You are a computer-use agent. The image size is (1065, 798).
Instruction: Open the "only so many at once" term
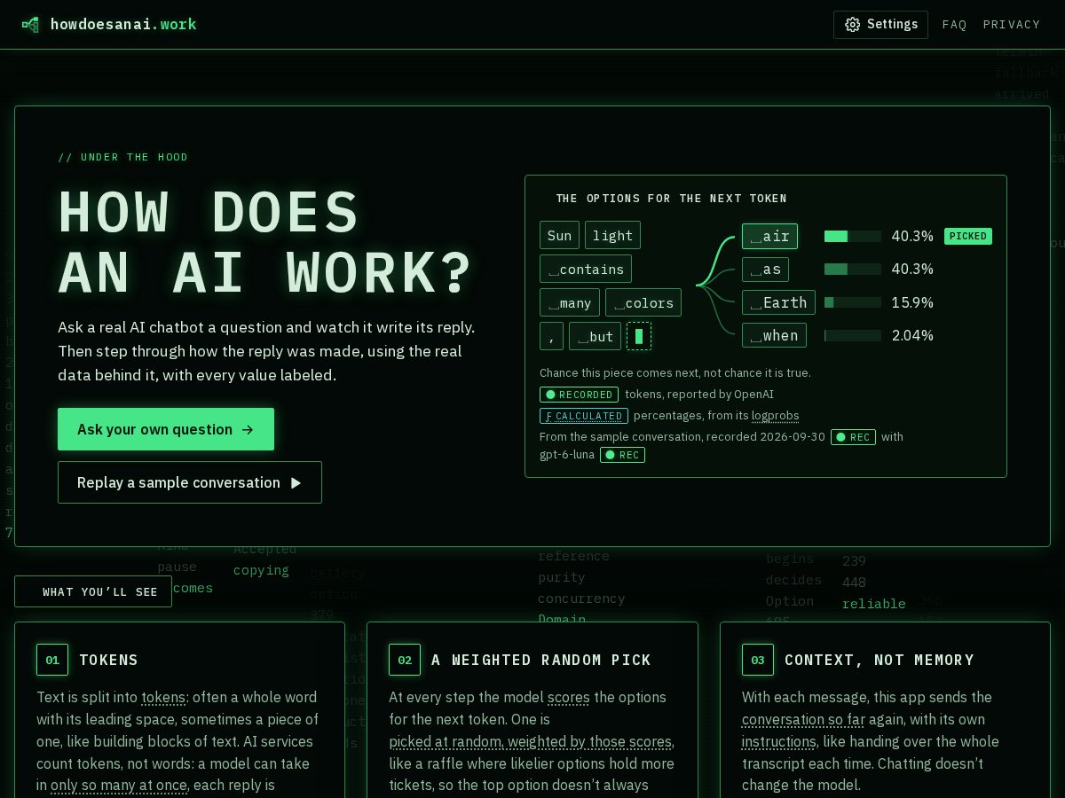point(119,786)
